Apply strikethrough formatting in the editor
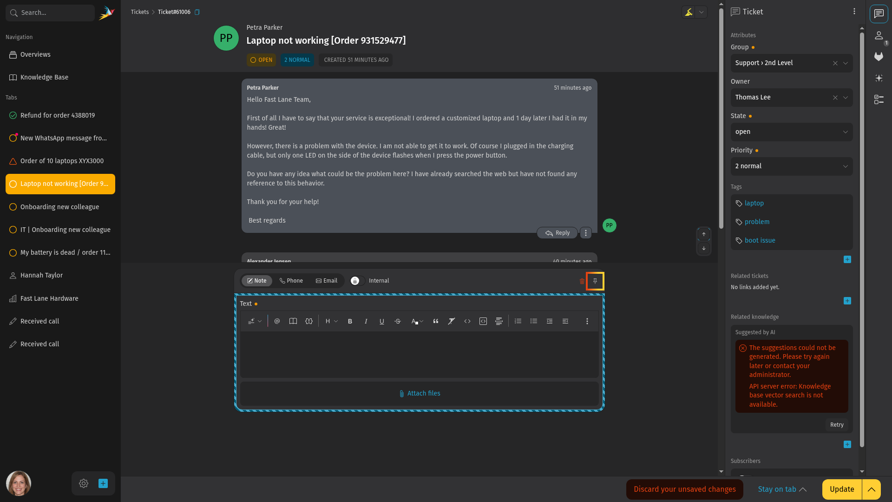Screen dimensions: 892x502 [398, 321]
